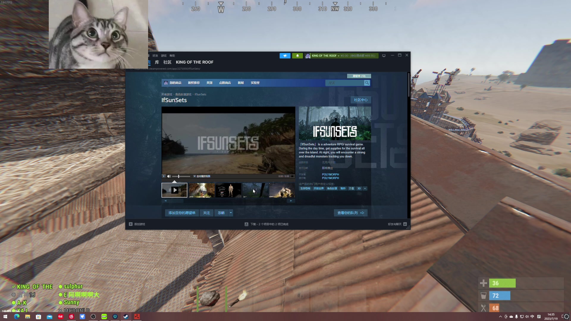Open the 好友 menu in Steam
This screenshot has height=321, width=571.
click(155, 56)
